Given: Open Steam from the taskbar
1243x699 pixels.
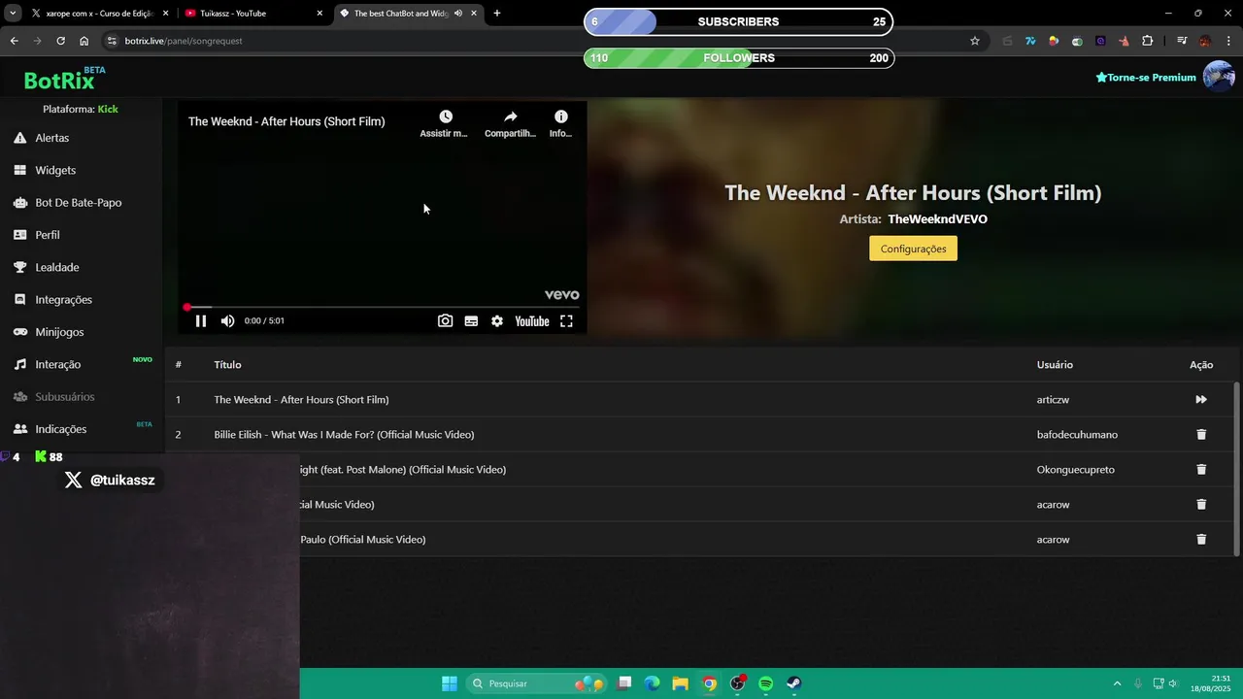Looking at the screenshot, I should click(794, 683).
